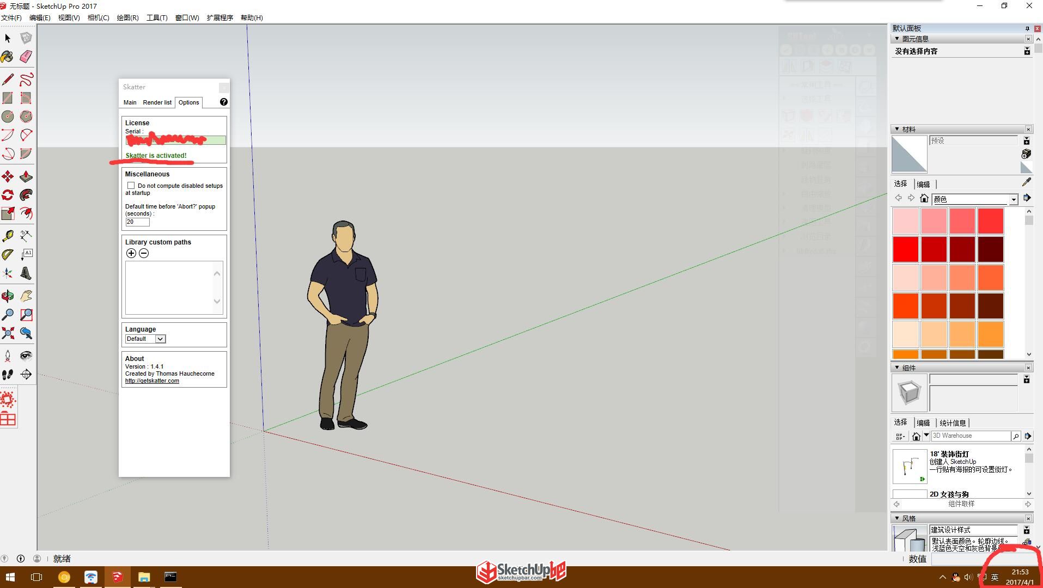1043x588 pixels.
Task: Activate the Offset tool
Action: click(26, 213)
